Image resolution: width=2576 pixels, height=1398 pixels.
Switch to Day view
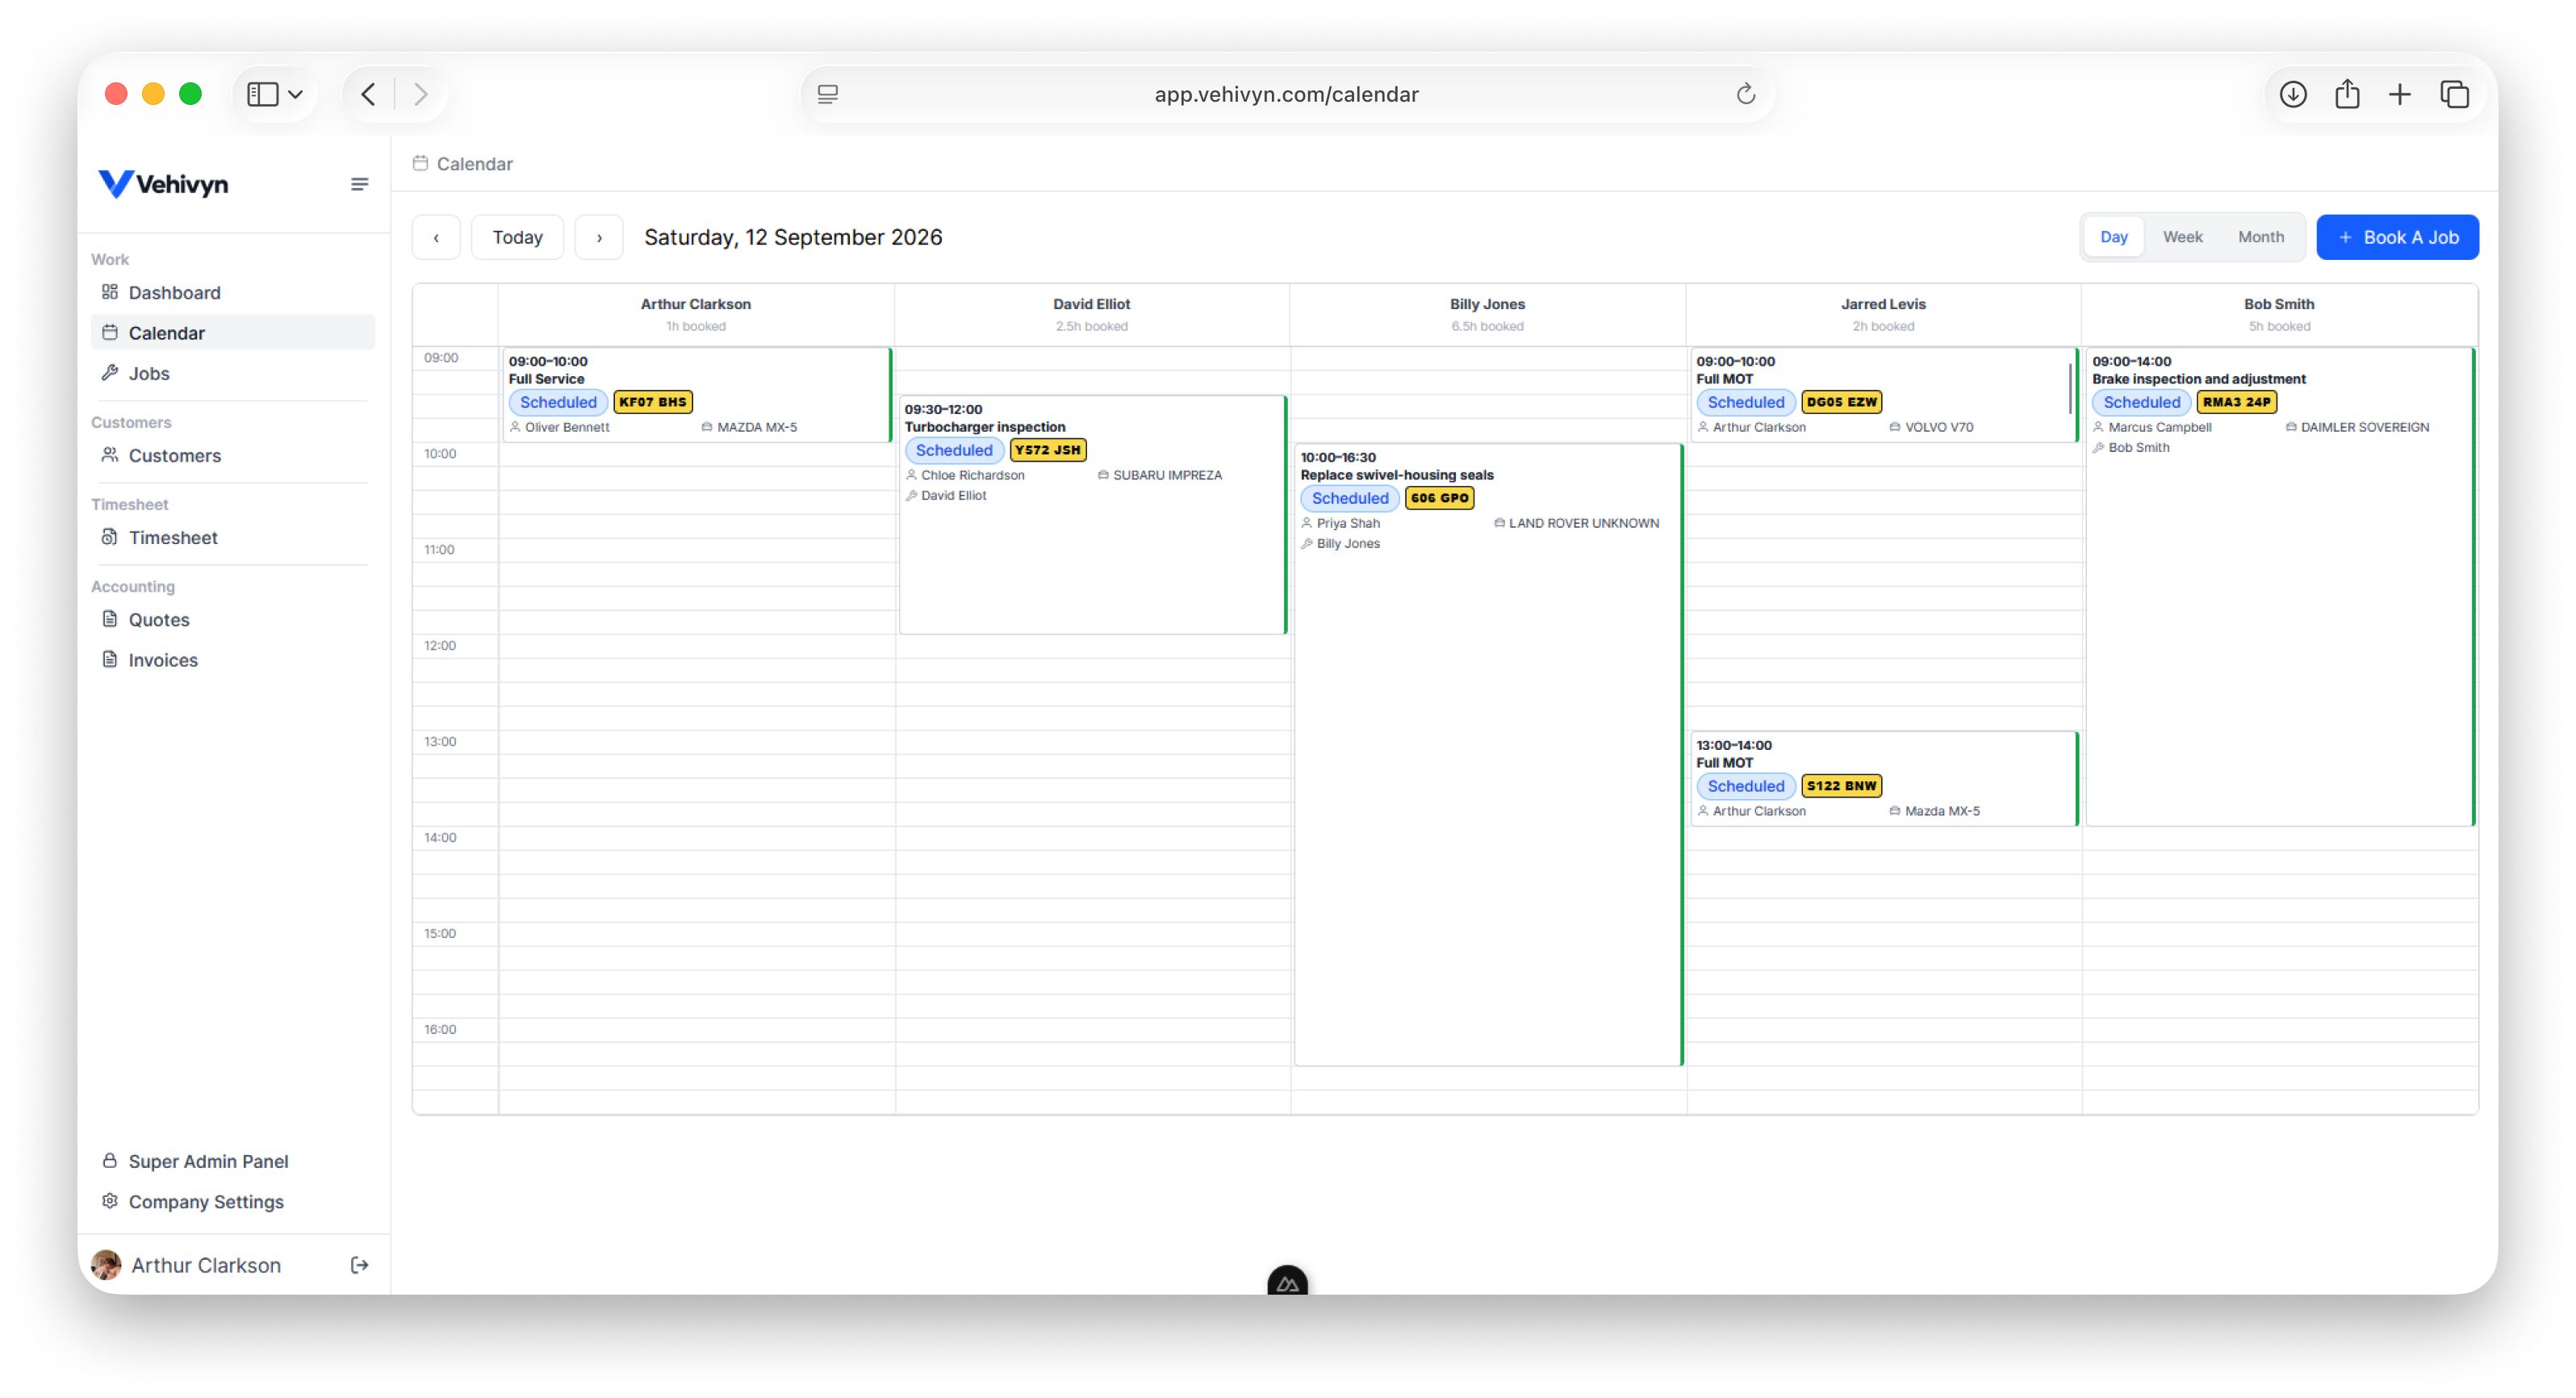(x=2113, y=237)
